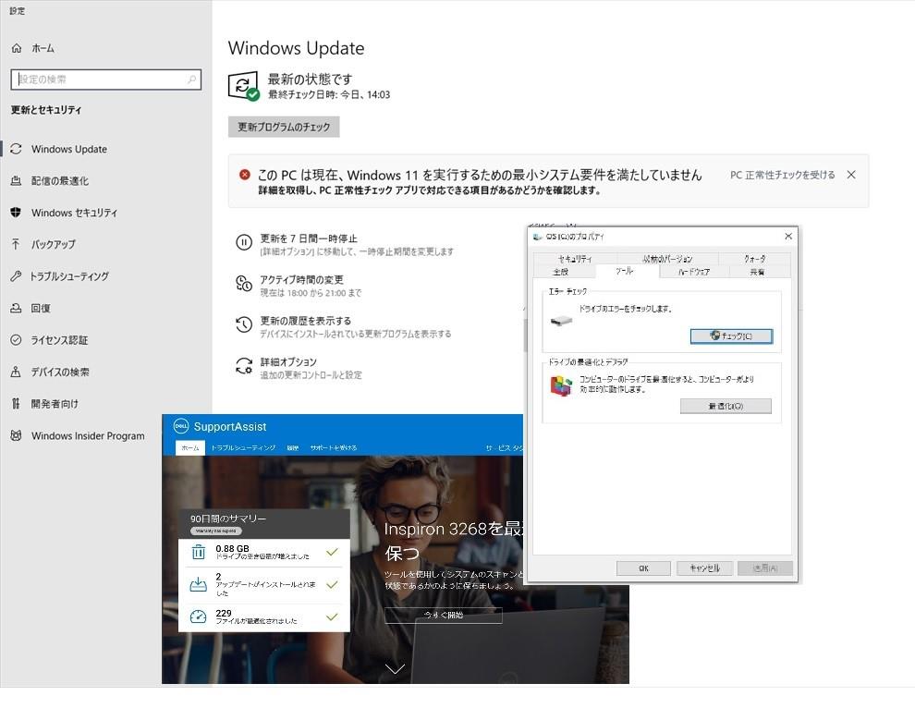915x708 pixels.
Task: Open バックアップ arrow icon in sidebar
Action: point(17,244)
